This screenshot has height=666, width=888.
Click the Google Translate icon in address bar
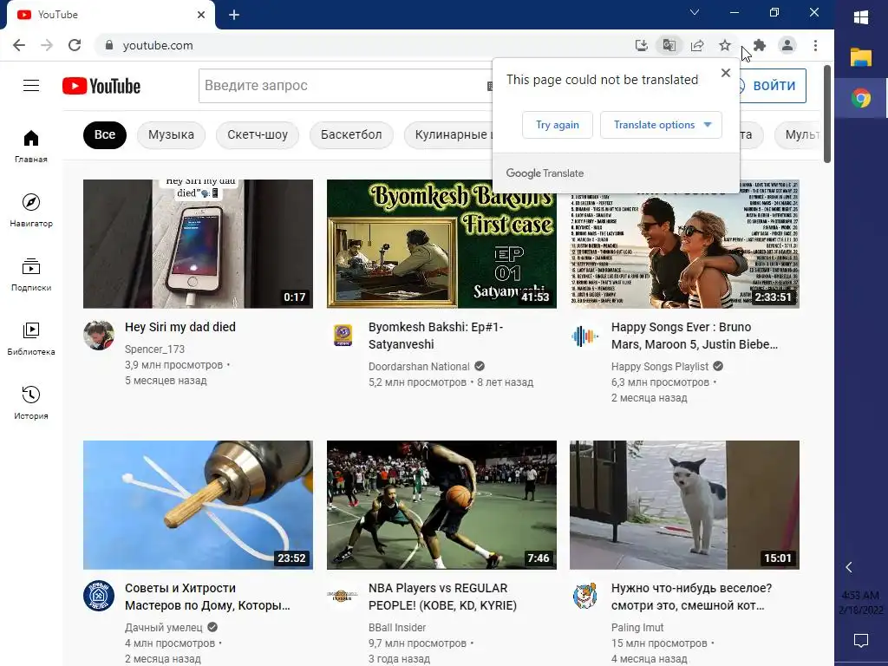click(669, 45)
